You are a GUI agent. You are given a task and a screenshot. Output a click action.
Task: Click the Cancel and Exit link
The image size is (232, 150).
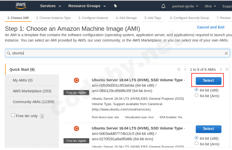click(210, 27)
